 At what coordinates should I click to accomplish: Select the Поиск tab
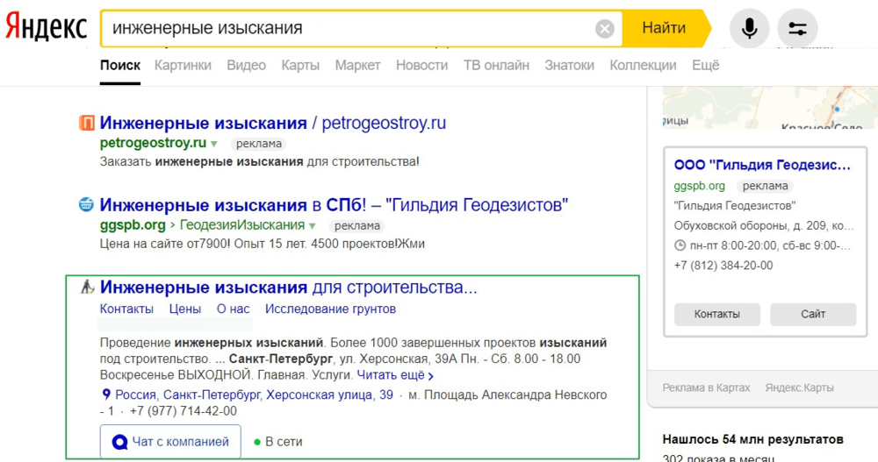[119, 66]
